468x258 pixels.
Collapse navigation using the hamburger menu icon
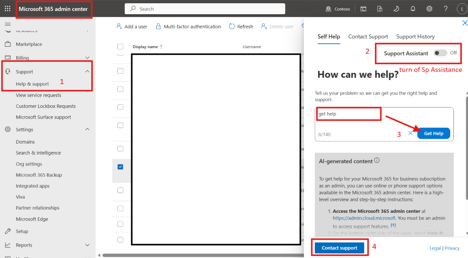[x=8, y=24]
